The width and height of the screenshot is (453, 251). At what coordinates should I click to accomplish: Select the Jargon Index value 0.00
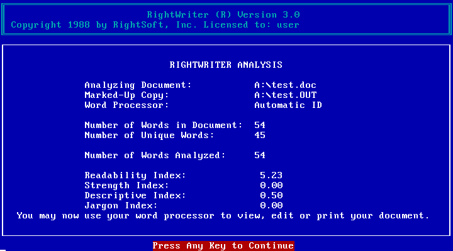pyautogui.click(x=271, y=206)
